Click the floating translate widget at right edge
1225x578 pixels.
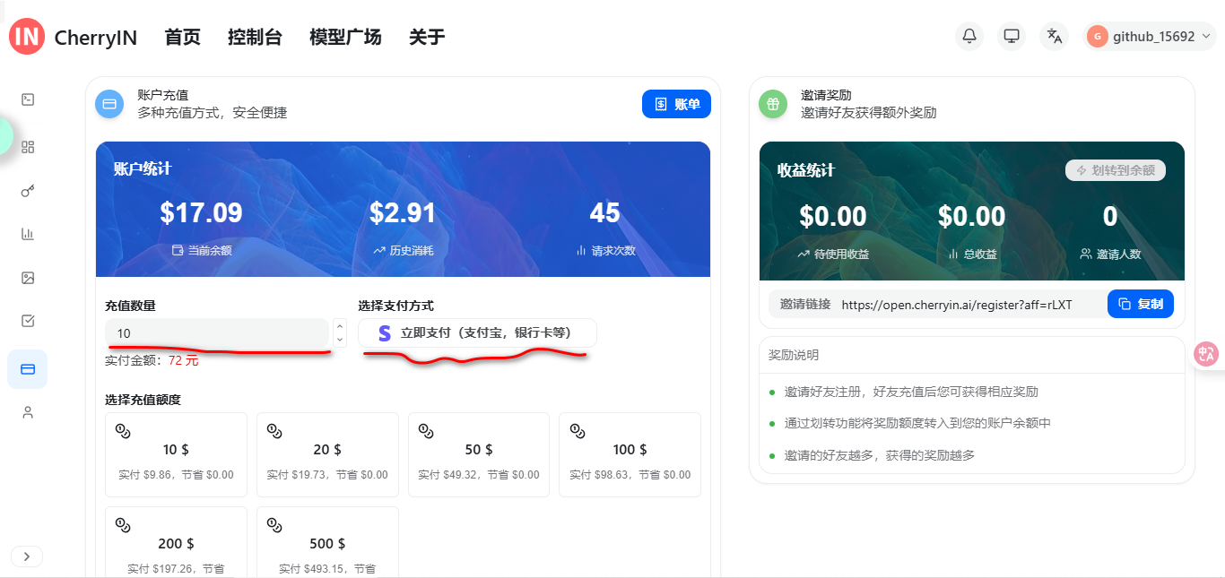point(1208,354)
